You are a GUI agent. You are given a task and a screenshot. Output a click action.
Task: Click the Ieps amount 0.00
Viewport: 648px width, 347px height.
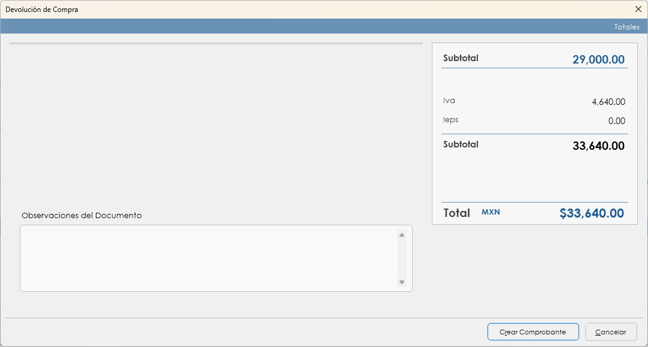[616, 121]
